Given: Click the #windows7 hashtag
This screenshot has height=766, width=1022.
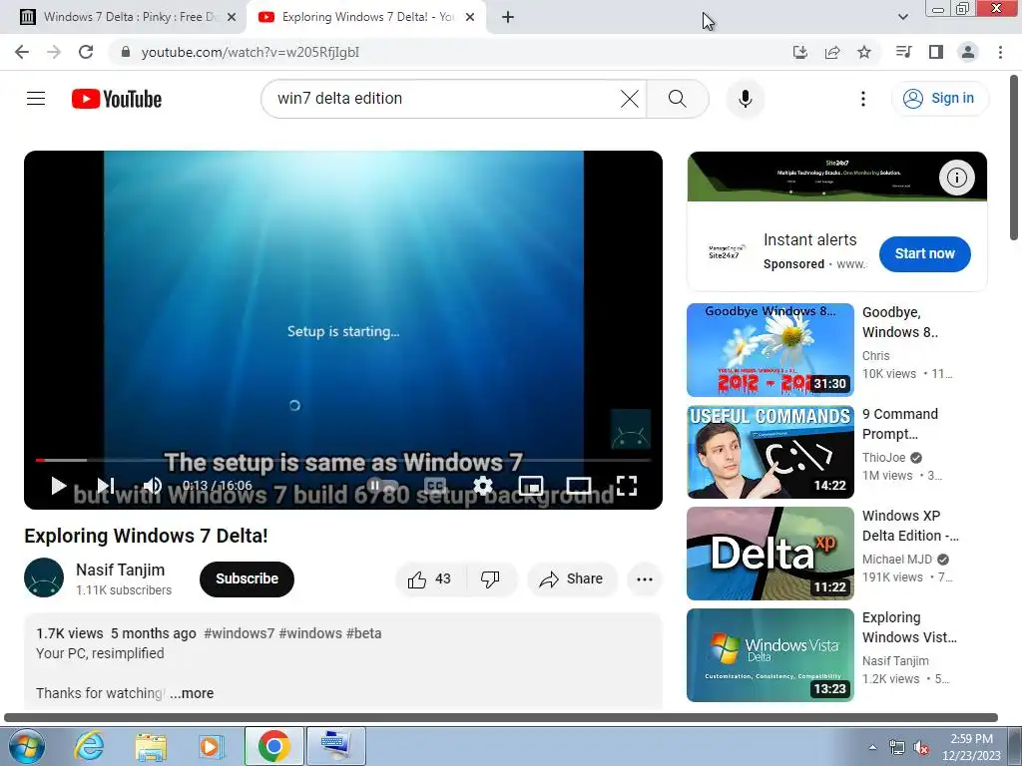Looking at the screenshot, I should [x=240, y=633].
